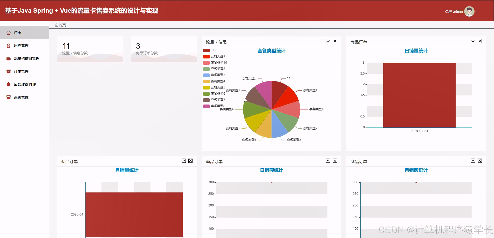The height and width of the screenshot is (238, 494).
Task: Toggle legend item 套餐类型1
Action: click(214, 56)
